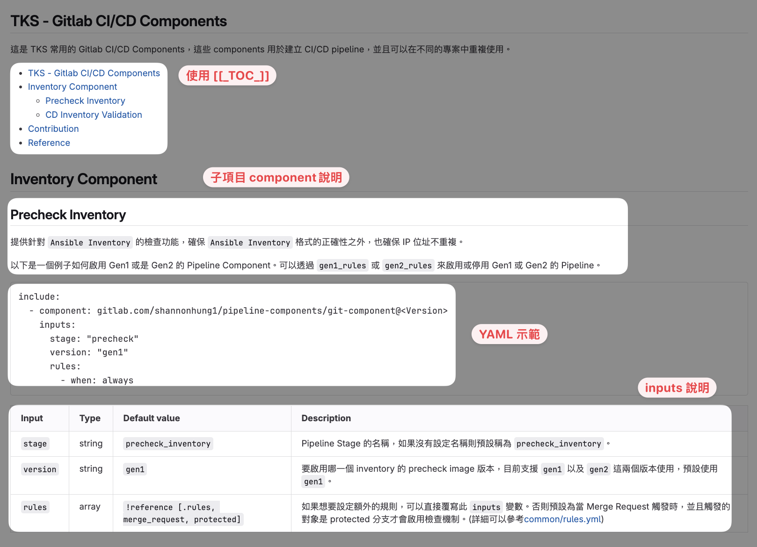The width and height of the screenshot is (757, 547).
Task: Open the TKS - Gitlab CI/CD Components TOC link
Action: (94, 73)
